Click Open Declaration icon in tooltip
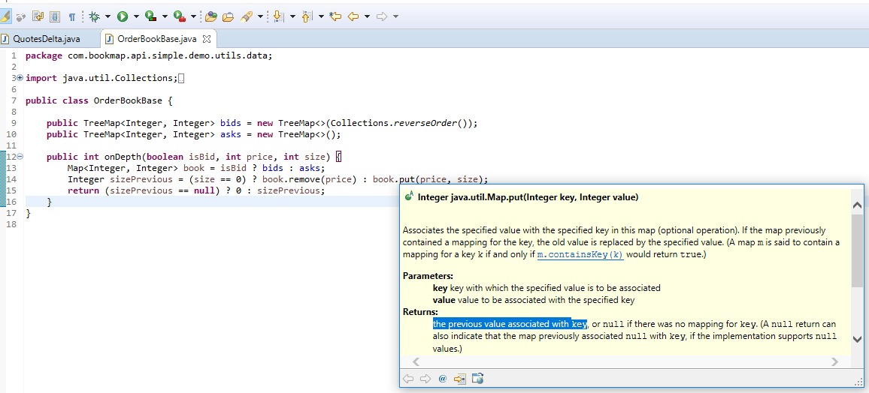869x393 pixels. click(x=459, y=379)
